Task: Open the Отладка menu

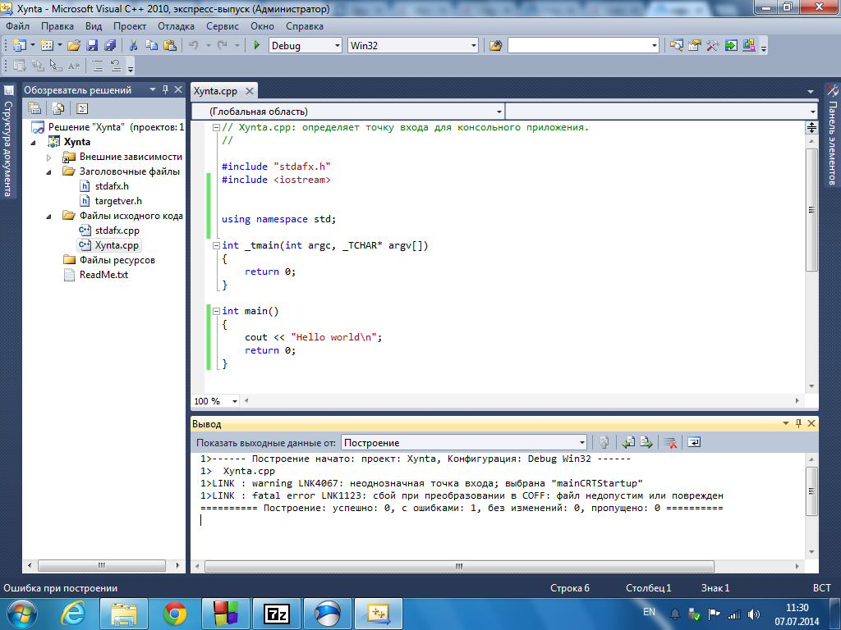Action: (176, 26)
